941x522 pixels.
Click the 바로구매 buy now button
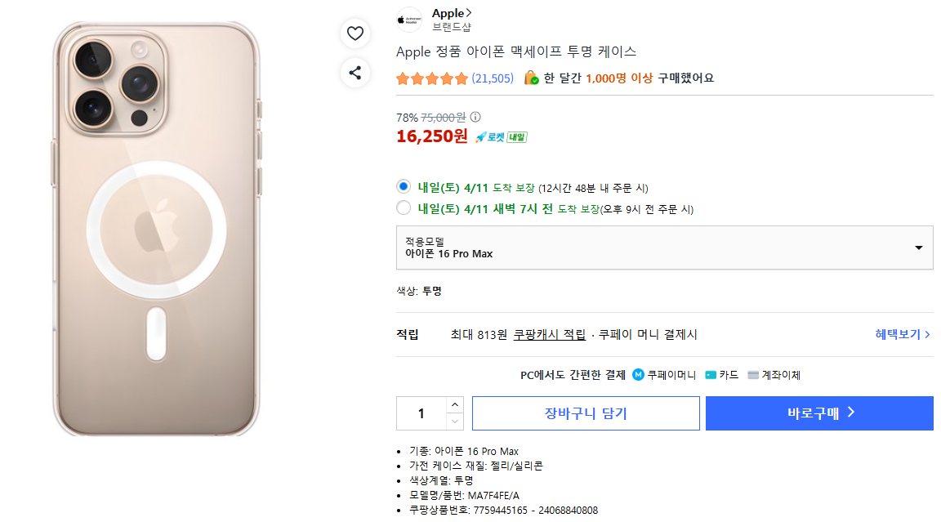(x=819, y=413)
